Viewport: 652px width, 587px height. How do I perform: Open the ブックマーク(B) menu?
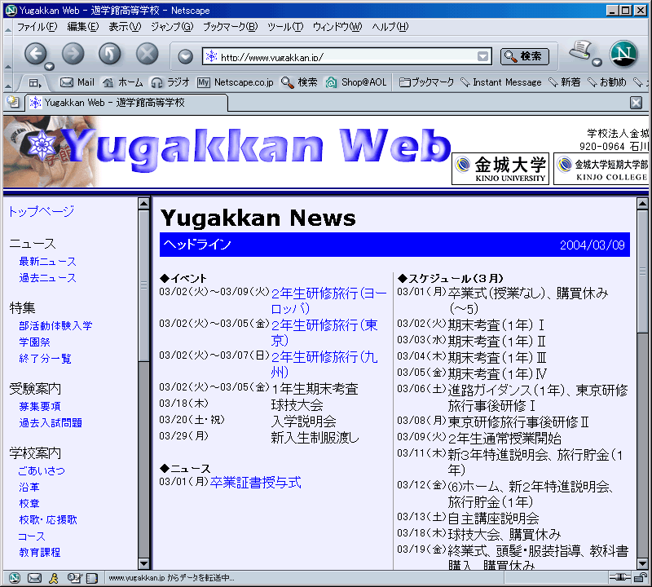tap(230, 27)
